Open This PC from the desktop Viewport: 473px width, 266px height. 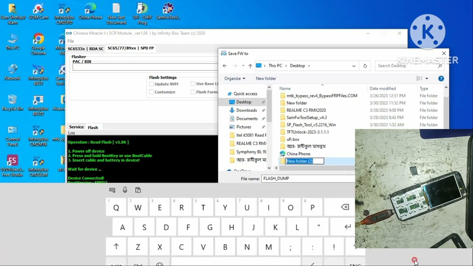coord(13,42)
